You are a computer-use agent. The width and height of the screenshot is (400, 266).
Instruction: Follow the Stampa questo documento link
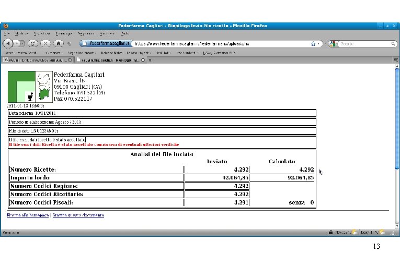[x=78, y=215]
